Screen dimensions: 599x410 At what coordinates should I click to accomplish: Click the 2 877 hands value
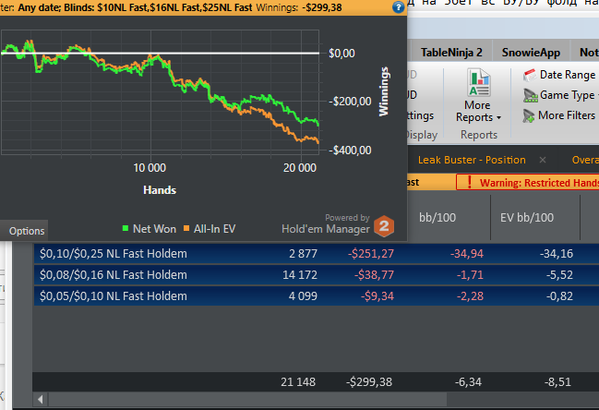point(303,254)
